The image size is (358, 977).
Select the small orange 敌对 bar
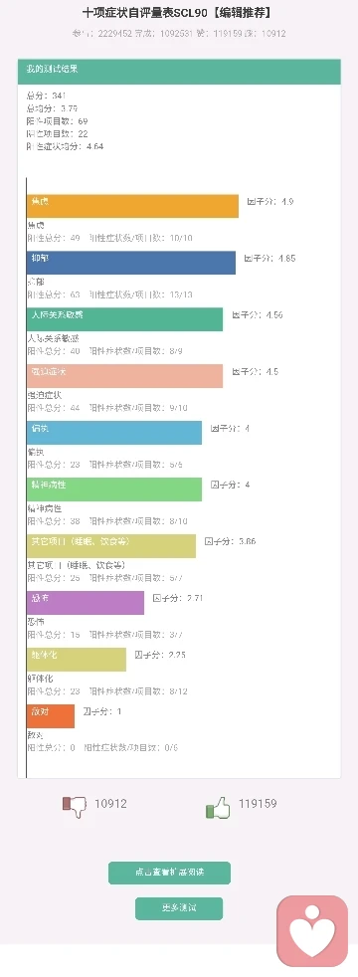51,716
